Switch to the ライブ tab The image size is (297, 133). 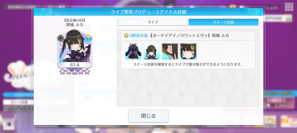pos(153,22)
